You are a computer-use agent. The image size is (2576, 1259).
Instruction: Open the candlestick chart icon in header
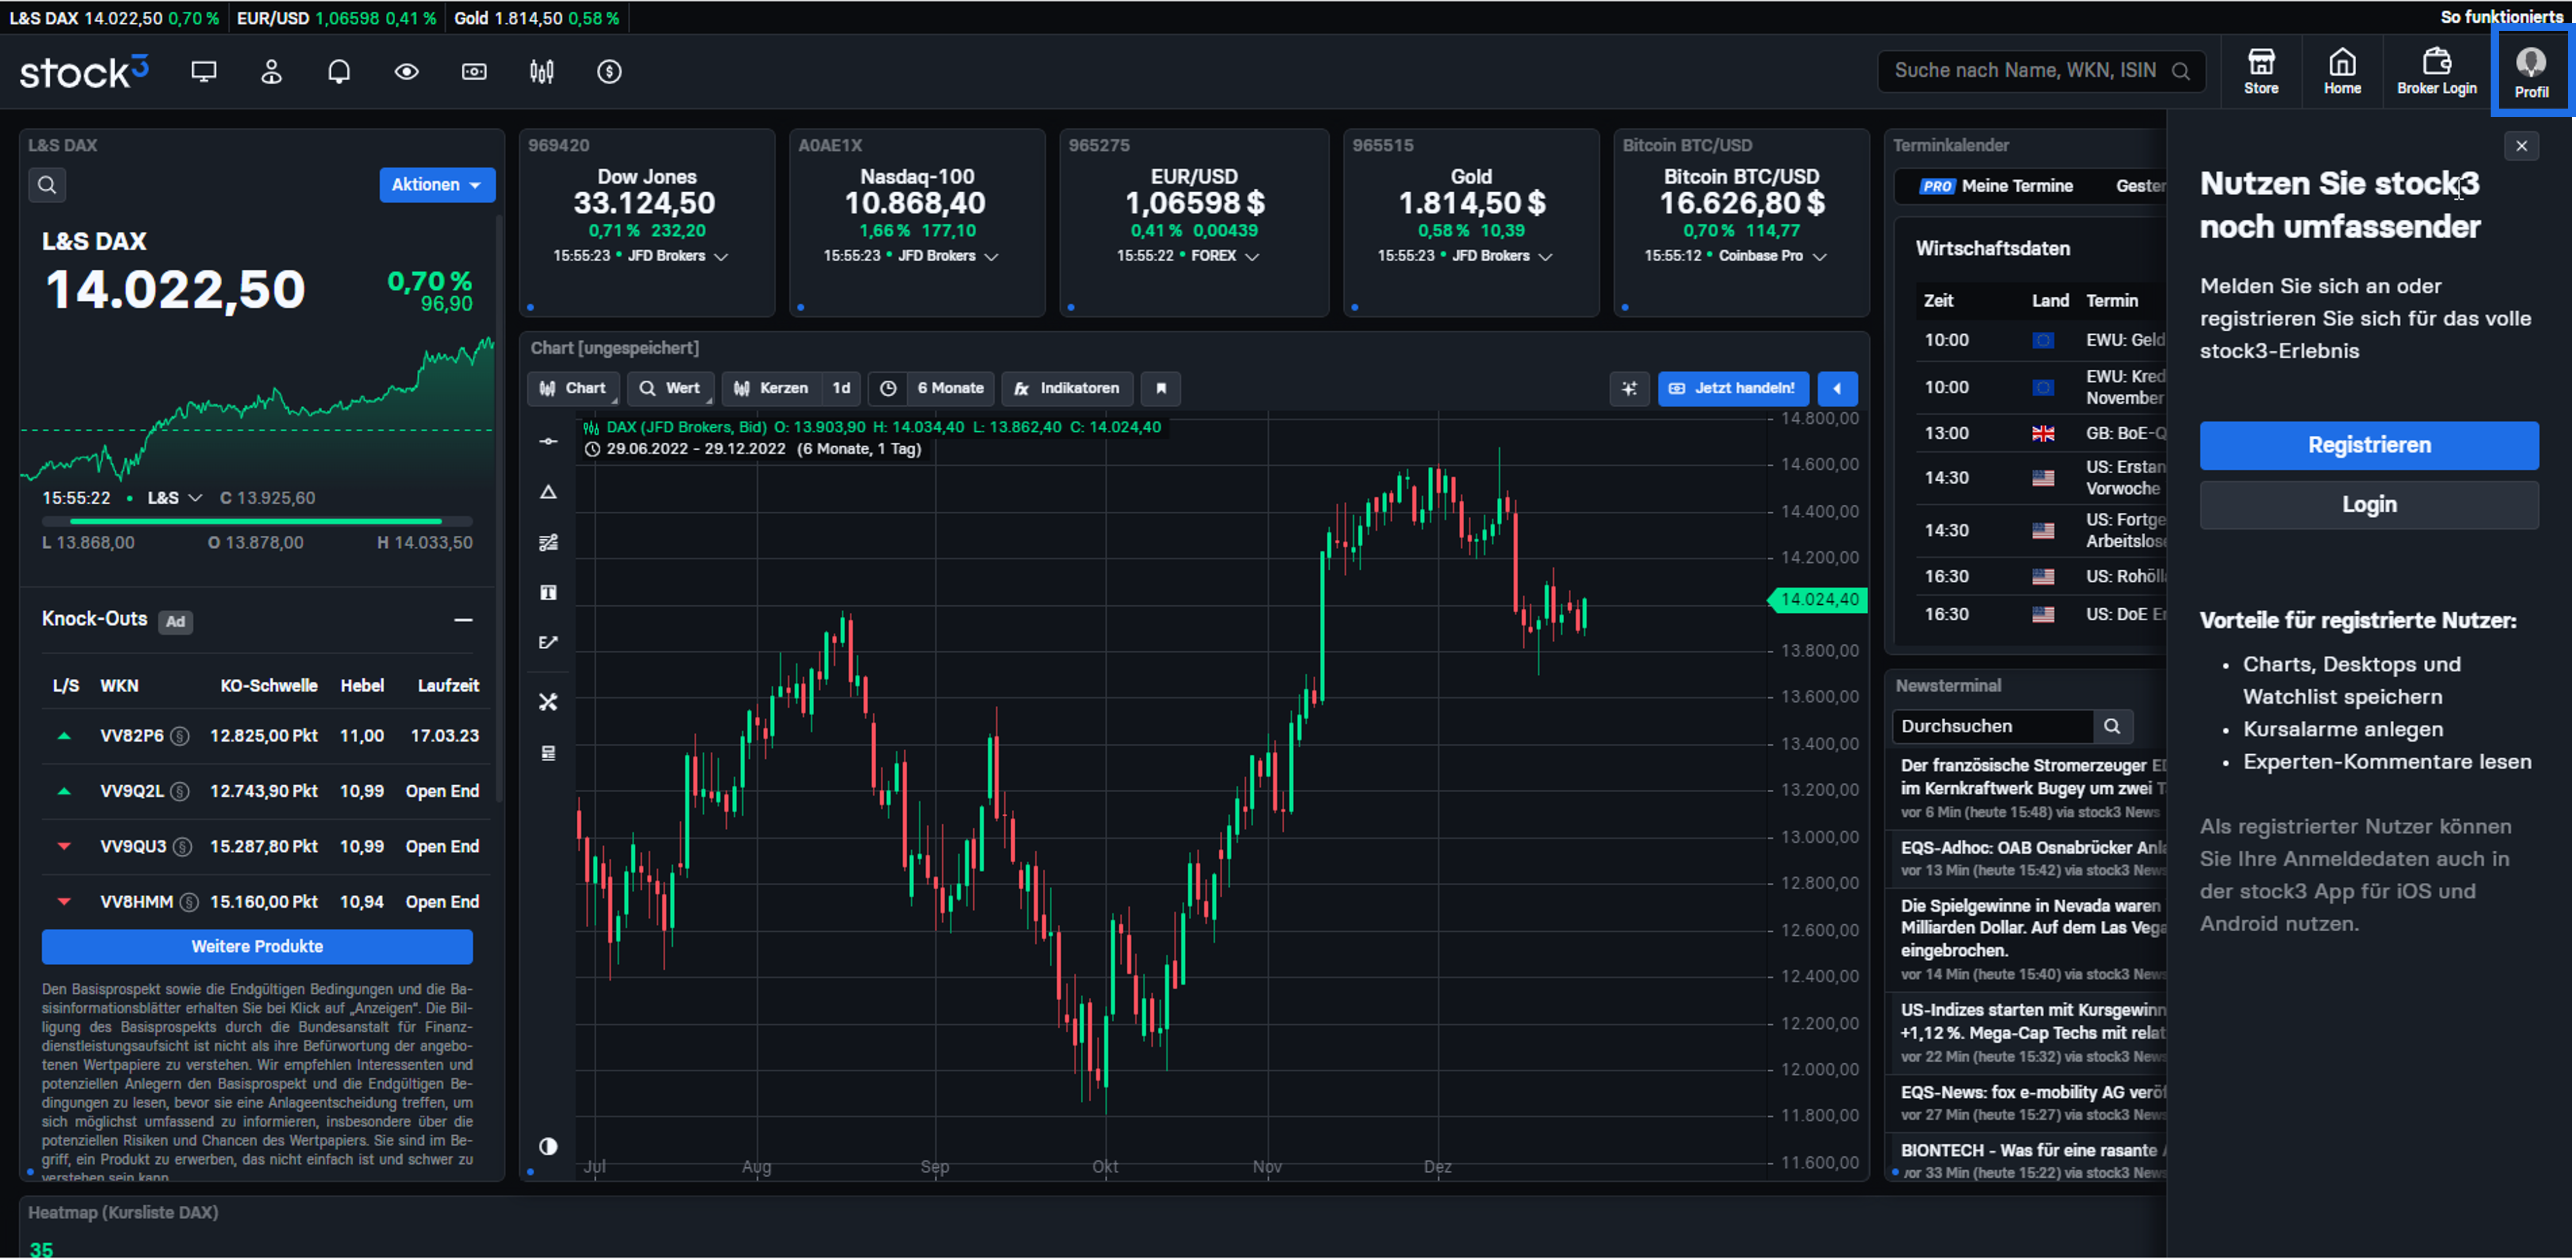click(x=542, y=72)
